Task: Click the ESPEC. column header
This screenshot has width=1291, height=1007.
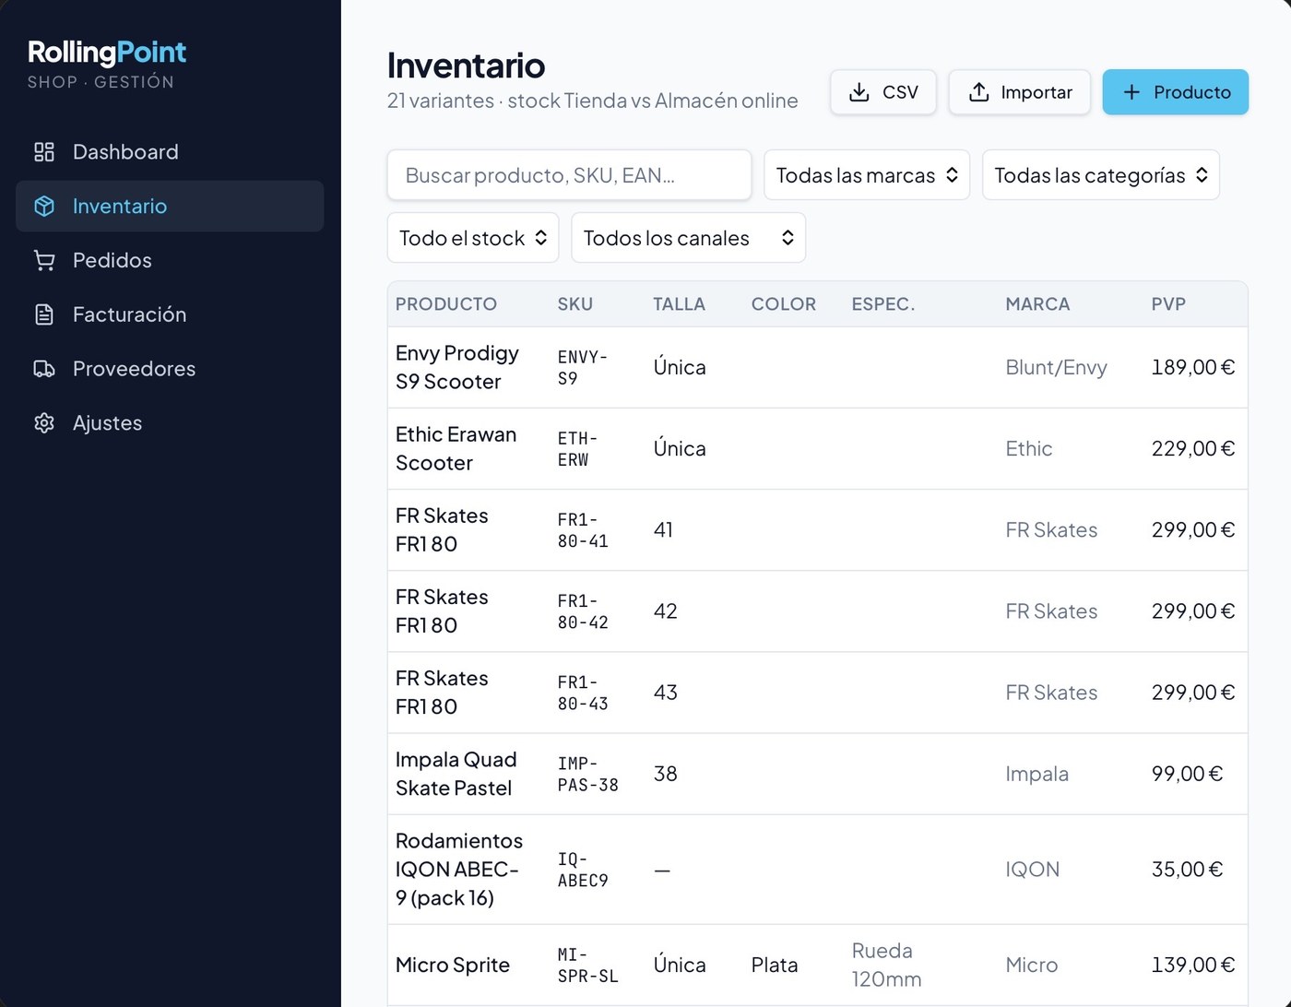Action: (883, 304)
